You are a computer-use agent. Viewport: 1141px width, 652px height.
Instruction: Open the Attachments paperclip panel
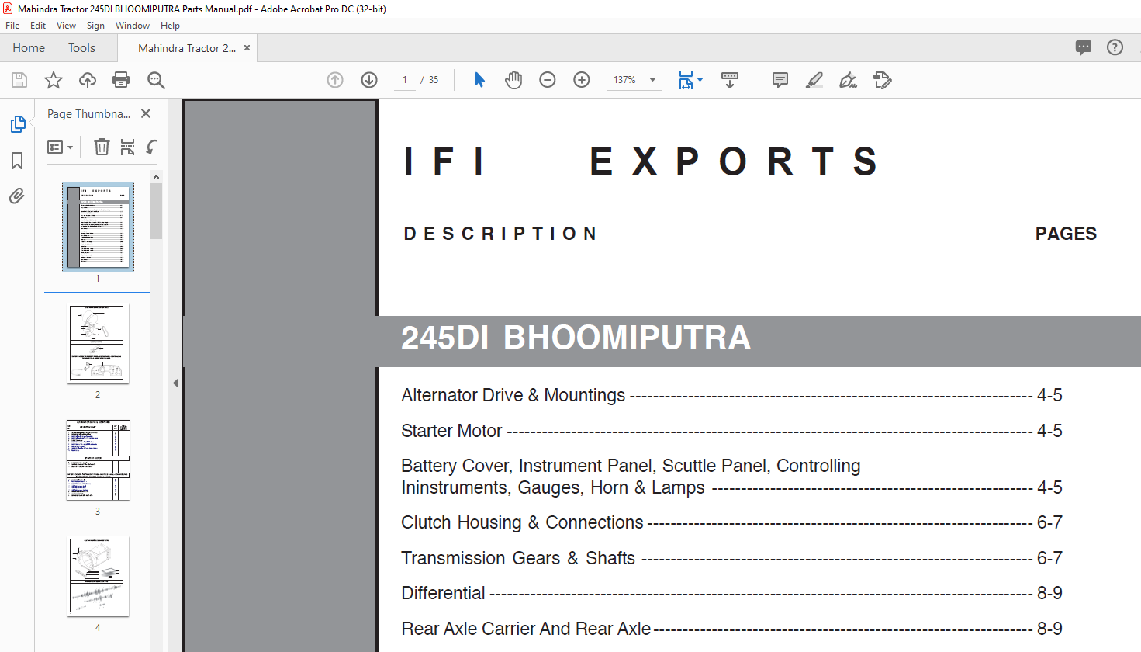pyautogui.click(x=17, y=196)
